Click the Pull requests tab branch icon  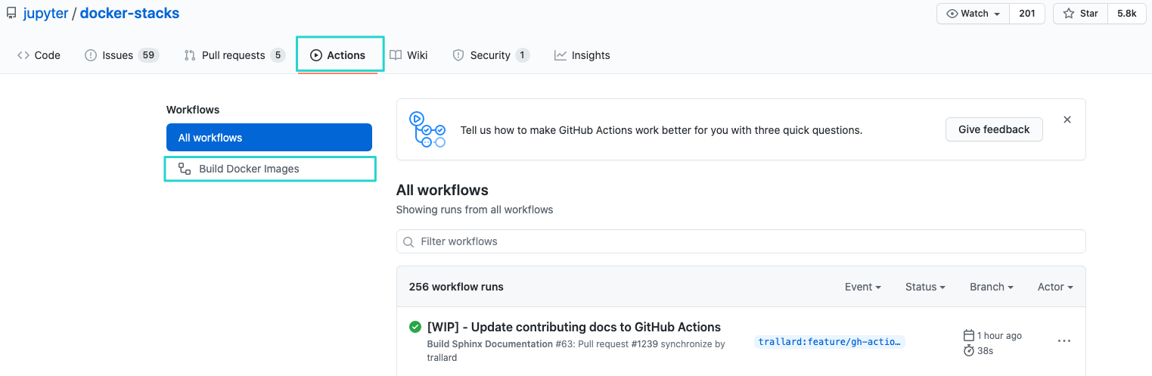pyautogui.click(x=190, y=55)
